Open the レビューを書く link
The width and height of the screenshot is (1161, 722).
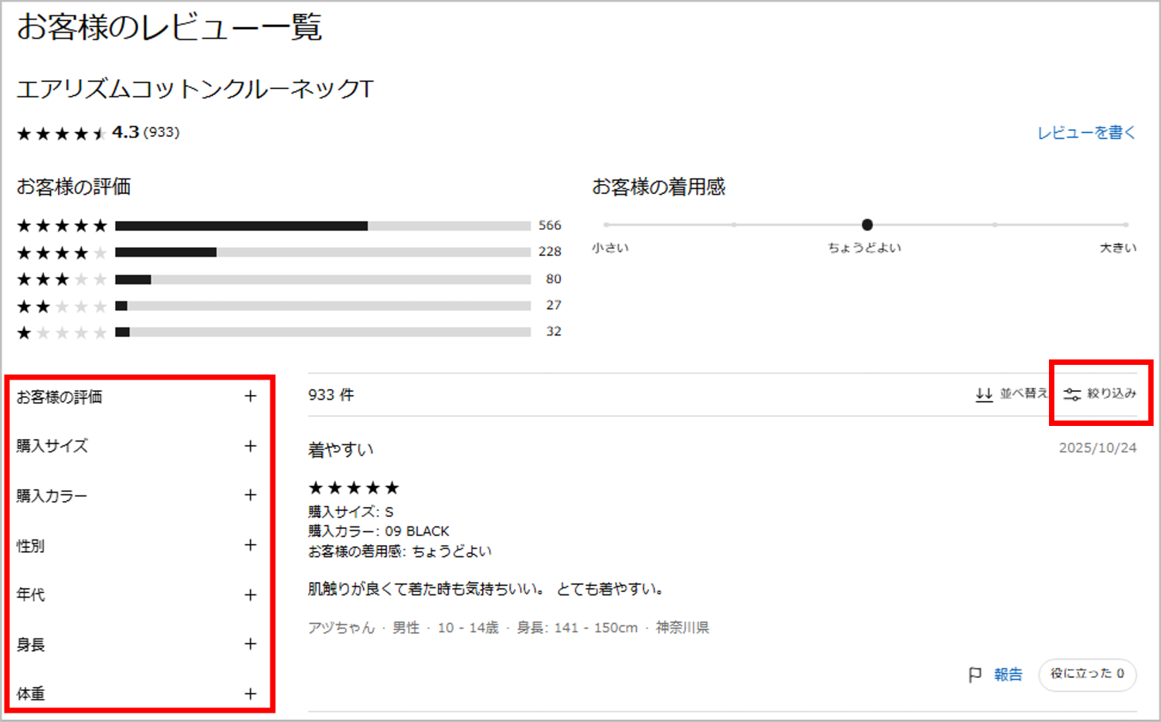(x=1086, y=132)
